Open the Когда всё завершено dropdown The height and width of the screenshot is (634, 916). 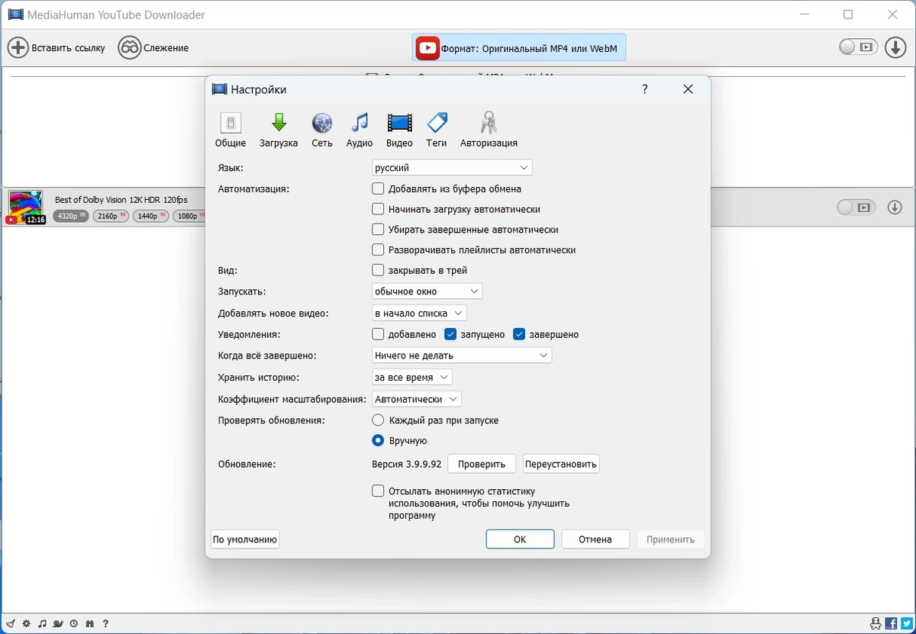click(462, 356)
